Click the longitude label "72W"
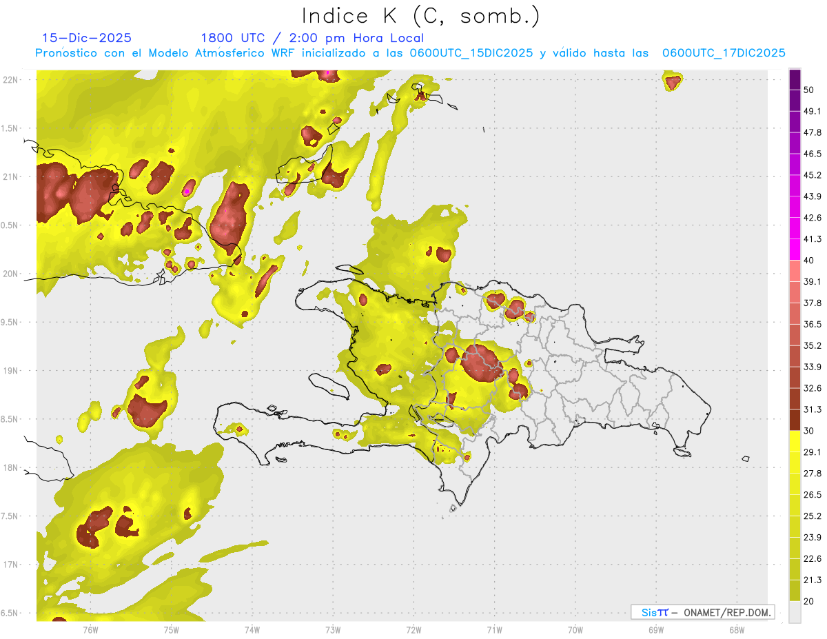This screenshot has height=639, width=827. click(x=413, y=630)
